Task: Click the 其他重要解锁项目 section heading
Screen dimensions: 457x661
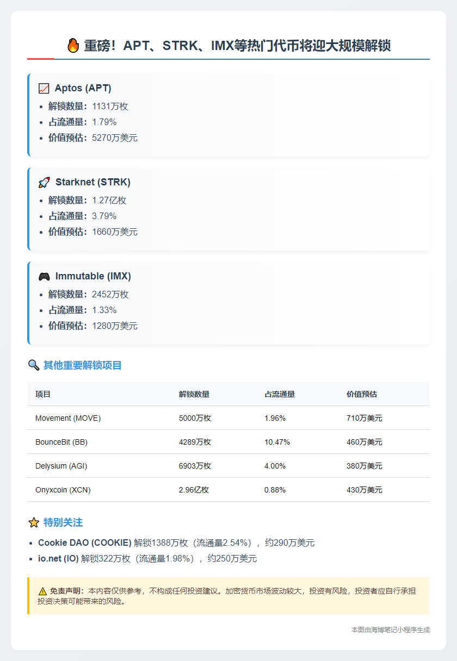Action: pyautogui.click(x=83, y=365)
